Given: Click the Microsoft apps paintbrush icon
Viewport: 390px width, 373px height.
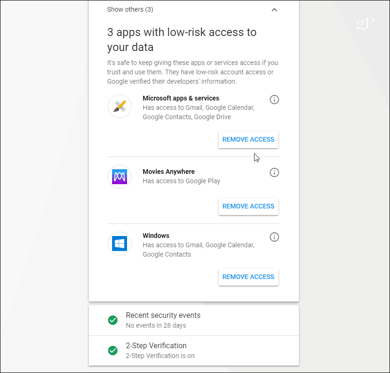Looking at the screenshot, I should coord(120,106).
